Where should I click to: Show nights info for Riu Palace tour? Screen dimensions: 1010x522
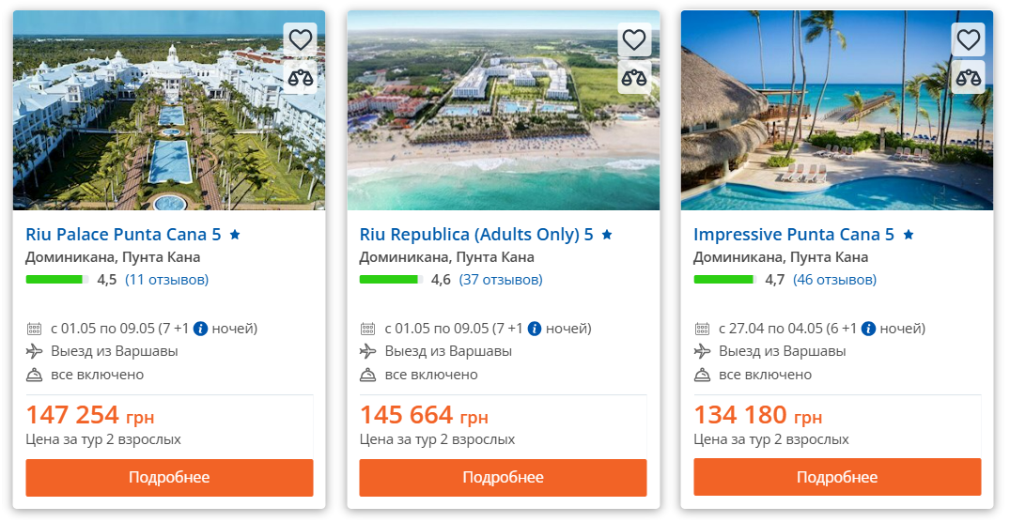pos(200,329)
